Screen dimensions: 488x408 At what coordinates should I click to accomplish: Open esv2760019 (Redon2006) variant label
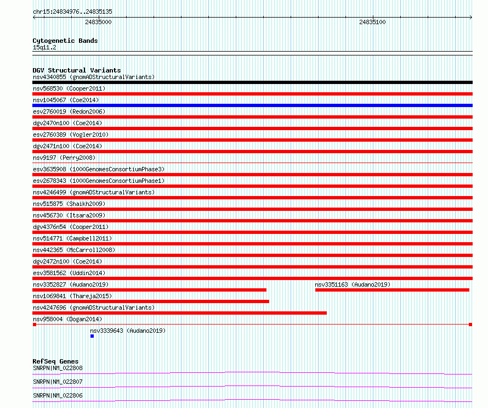[x=69, y=111]
